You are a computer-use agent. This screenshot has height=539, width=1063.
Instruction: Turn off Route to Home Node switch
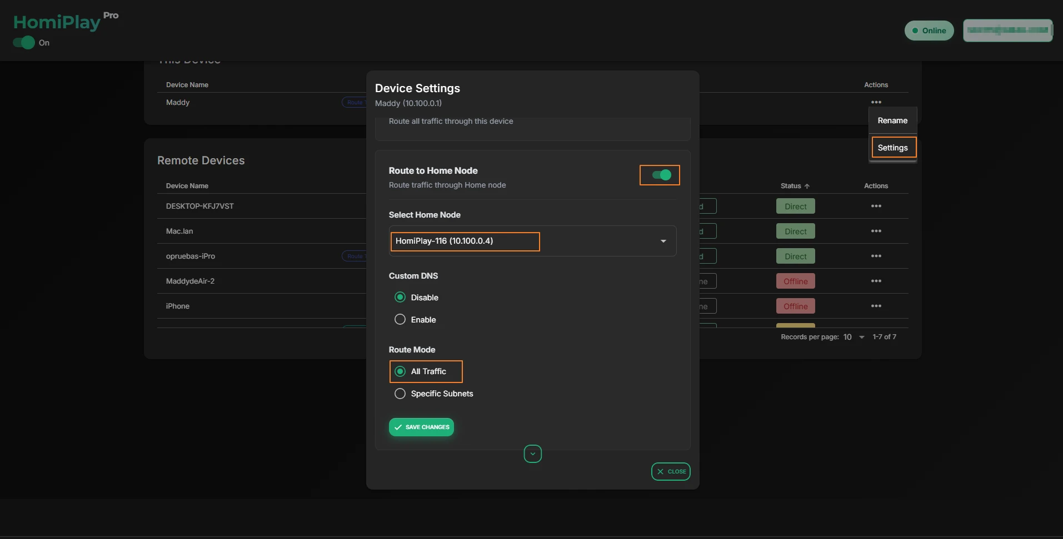(x=661, y=175)
